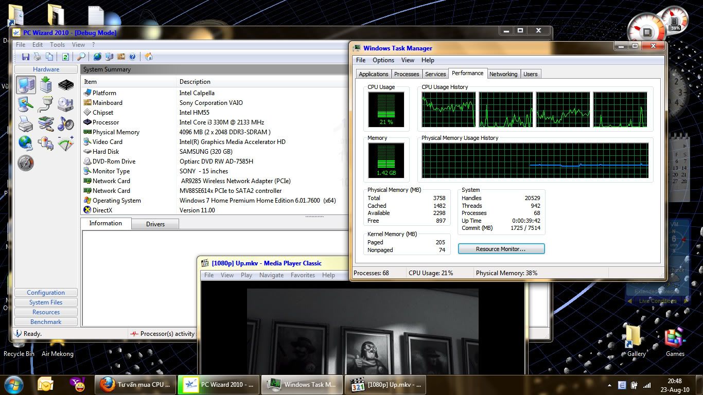Open PC Wizard Edit menu
The width and height of the screenshot is (703, 395).
click(x=38, y=45)
